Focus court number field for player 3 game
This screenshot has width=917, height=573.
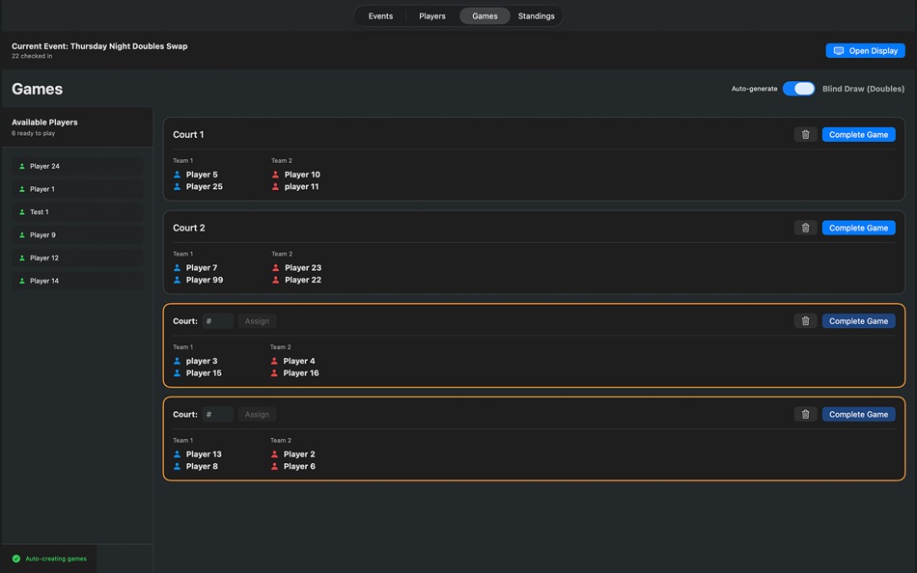(218, 321)
